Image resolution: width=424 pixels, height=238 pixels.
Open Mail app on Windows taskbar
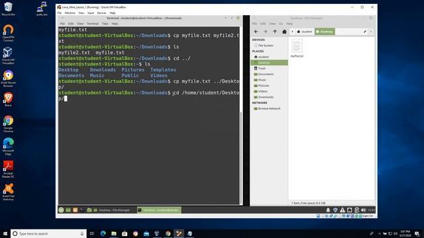coord(146,233)
